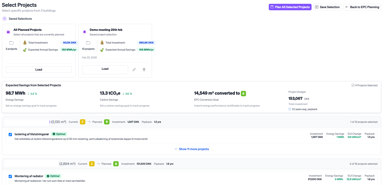Click the pencil edit icon on Demo meeting card
Image resolution: width=382 pixels, height=185 pixels.
(134, 70)
